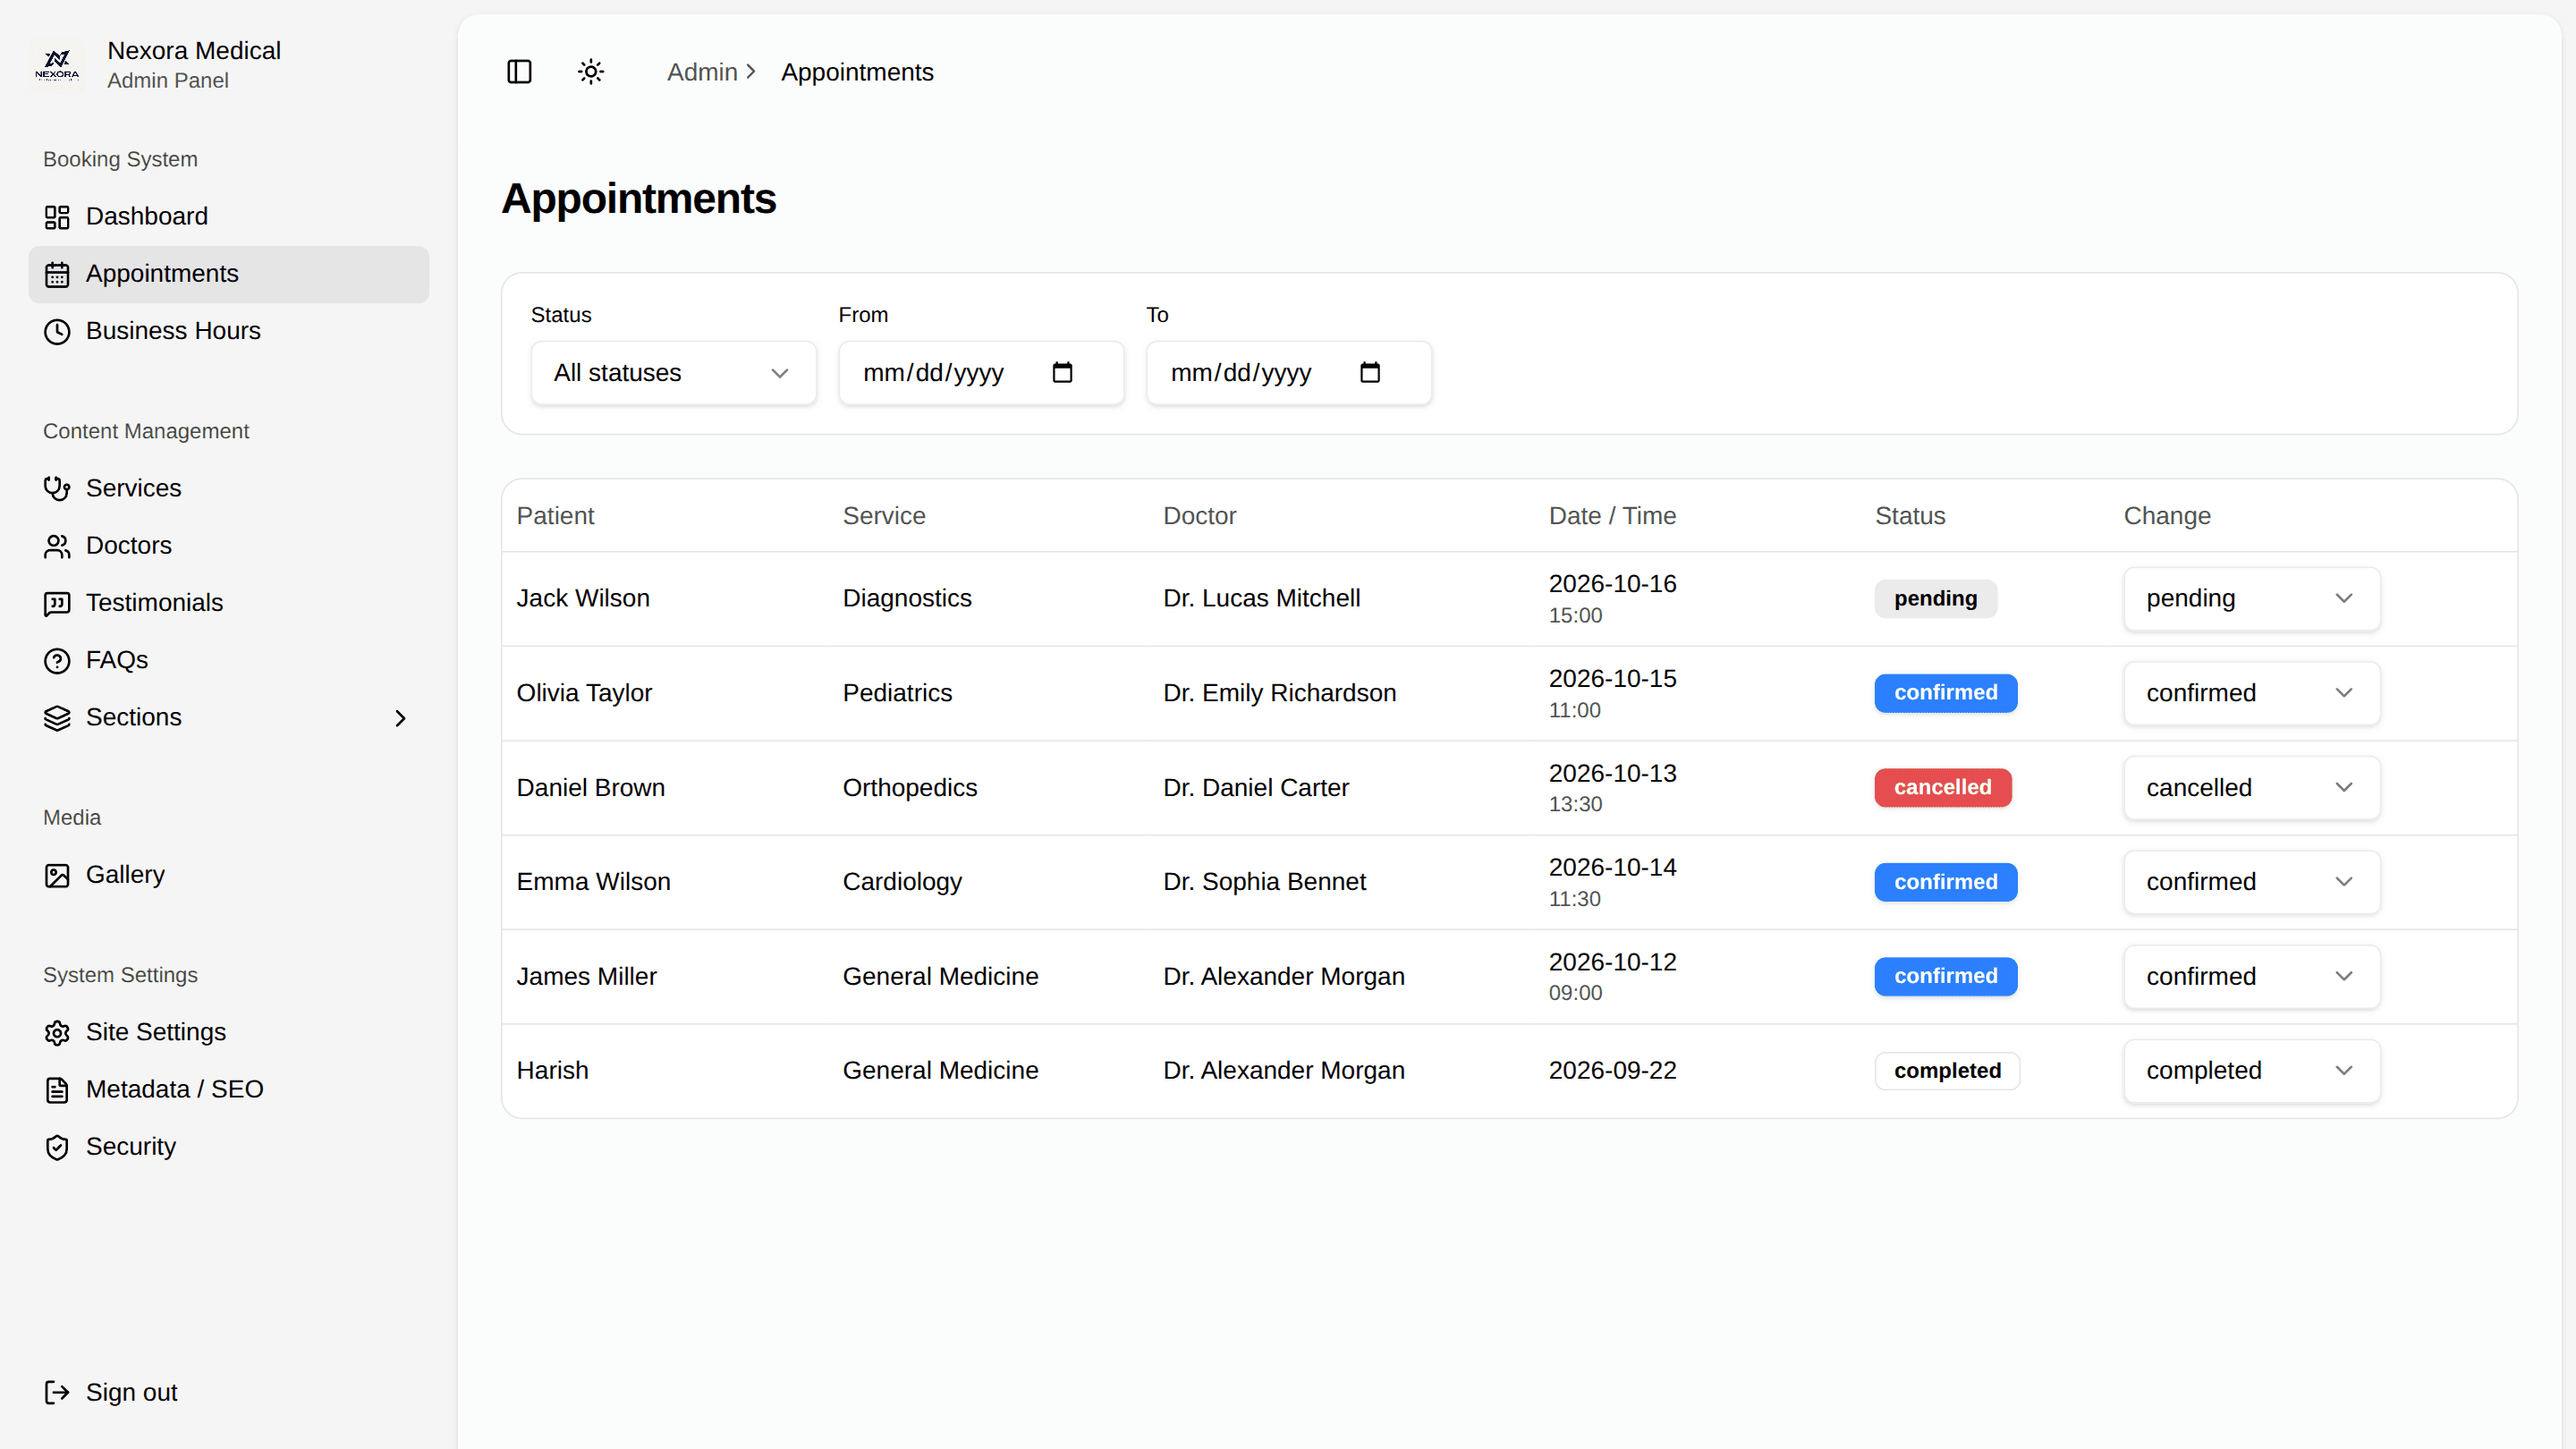This screenshot has width=2576, height=1449.
Task: Click the Nexora logo
Action: pos(57,65)
